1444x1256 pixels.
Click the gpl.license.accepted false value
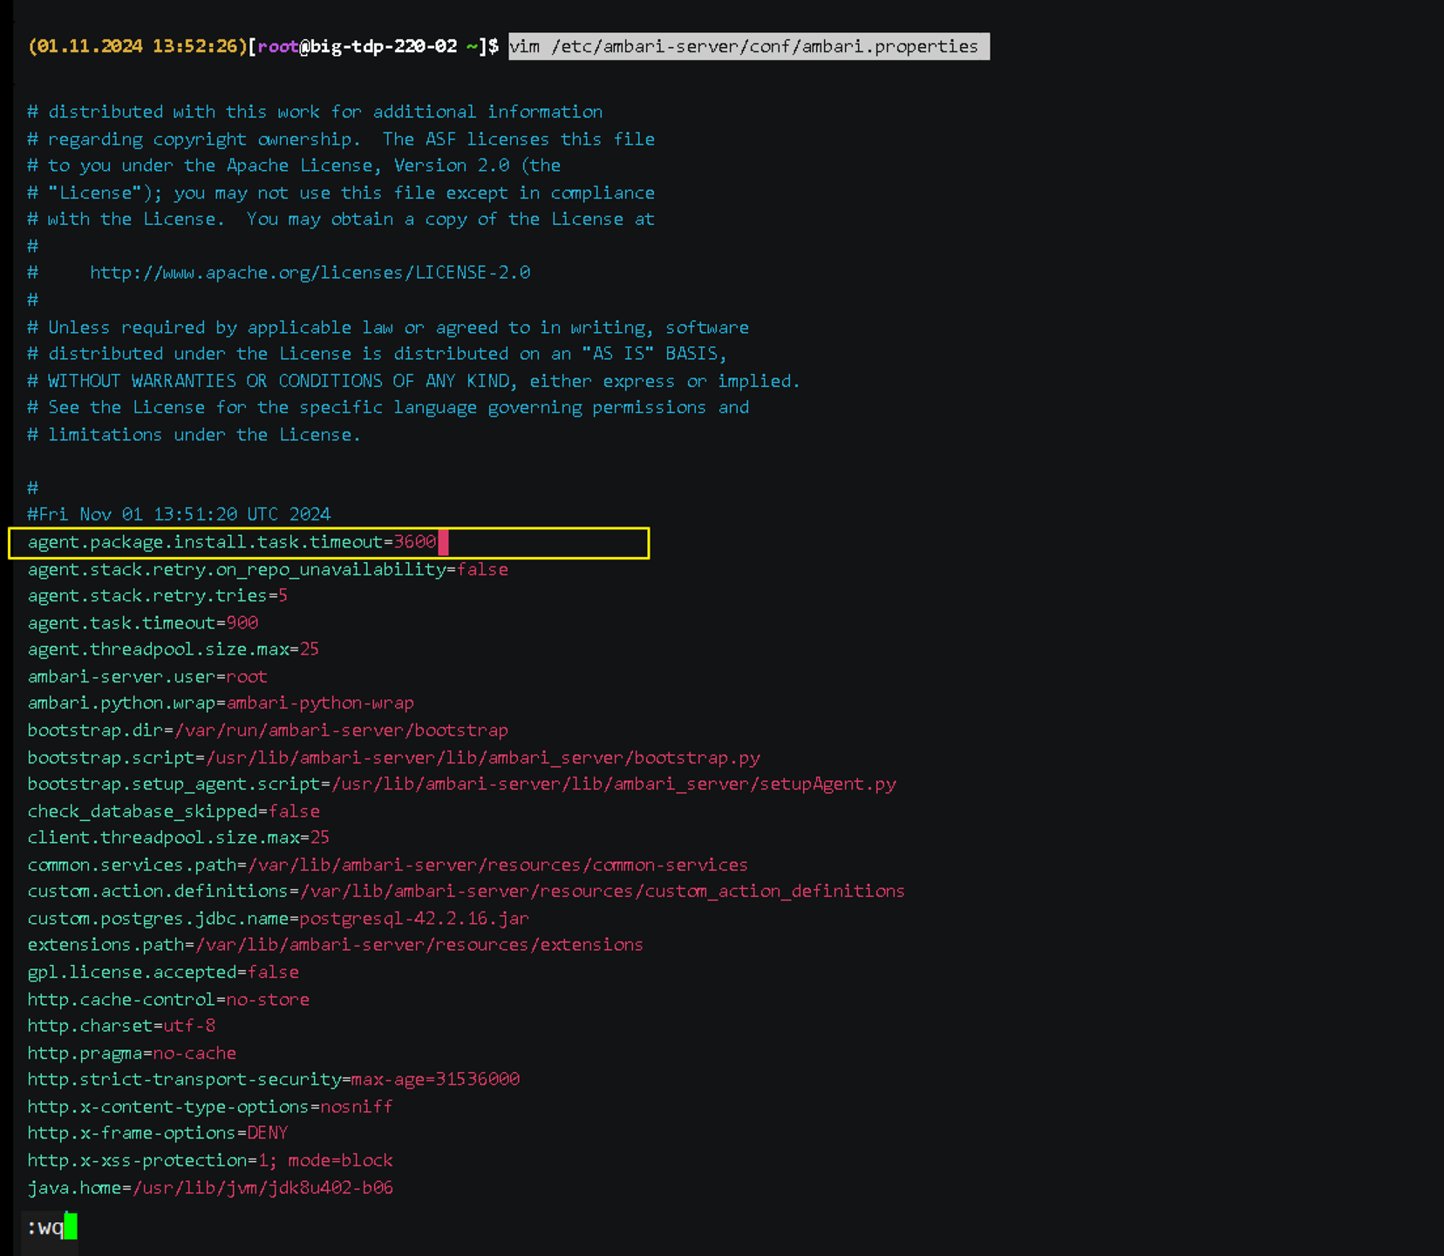(x=273, y=972)
